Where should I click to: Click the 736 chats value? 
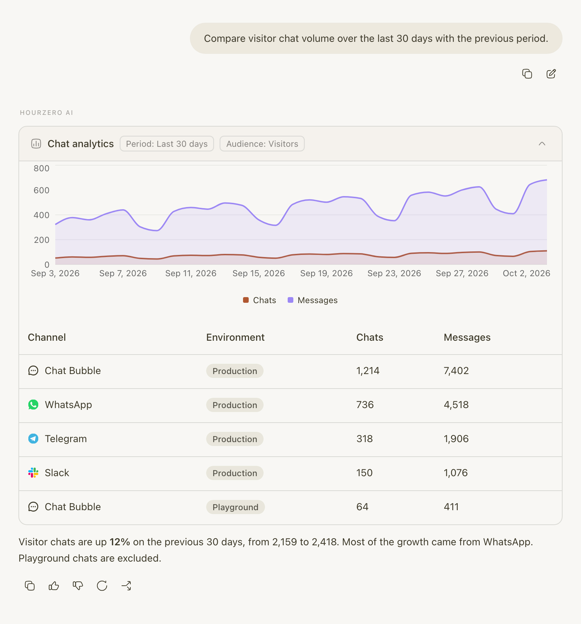365,405
